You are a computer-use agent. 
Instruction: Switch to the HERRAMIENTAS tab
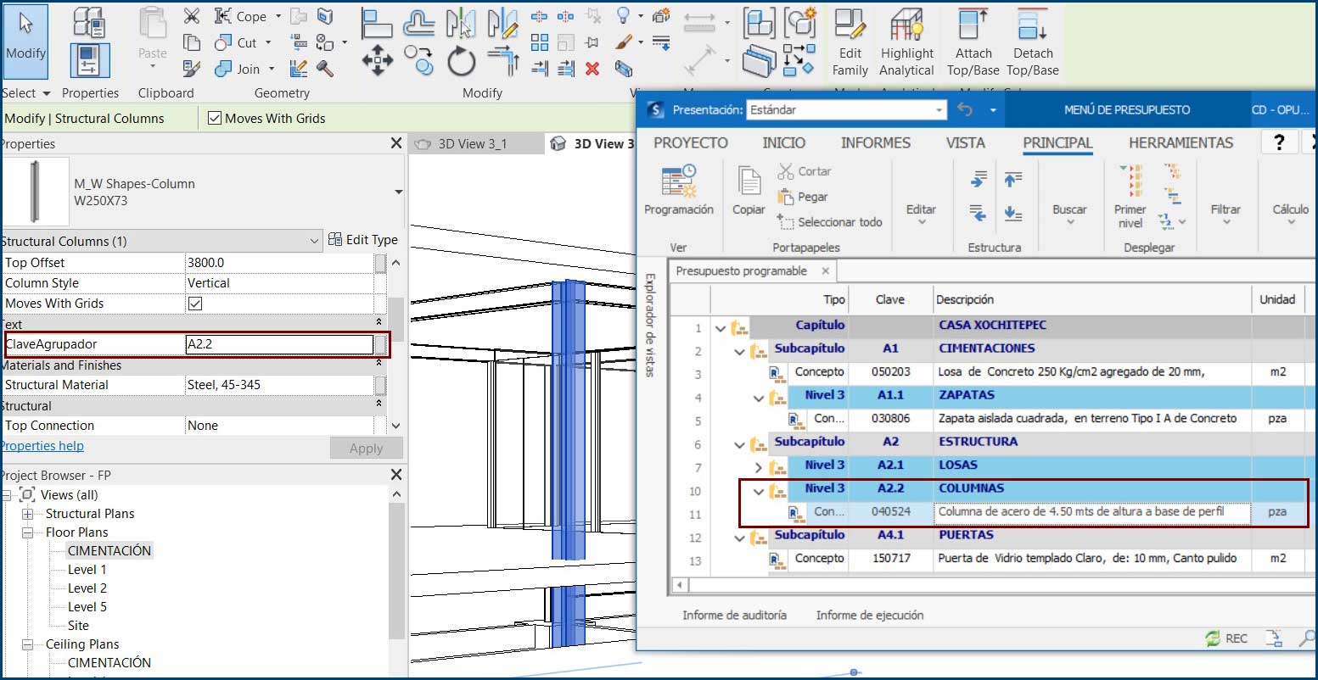1181,143
